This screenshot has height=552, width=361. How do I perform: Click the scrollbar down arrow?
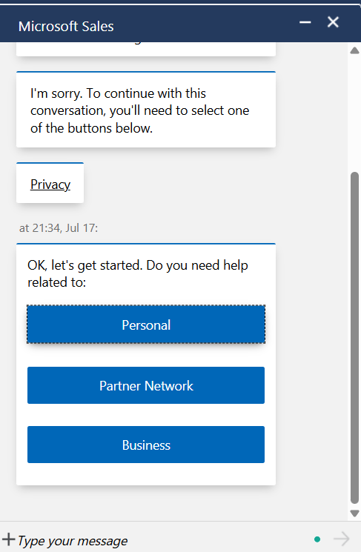coord(354,513)
